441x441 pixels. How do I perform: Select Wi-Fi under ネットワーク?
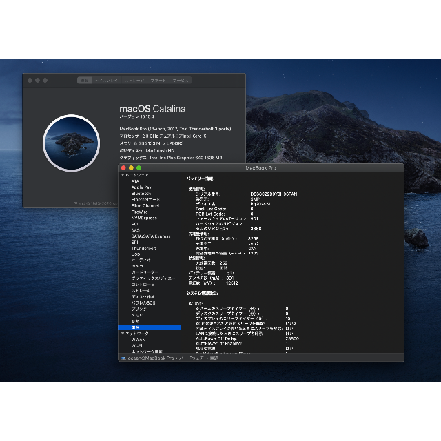[x=136, y=346]
